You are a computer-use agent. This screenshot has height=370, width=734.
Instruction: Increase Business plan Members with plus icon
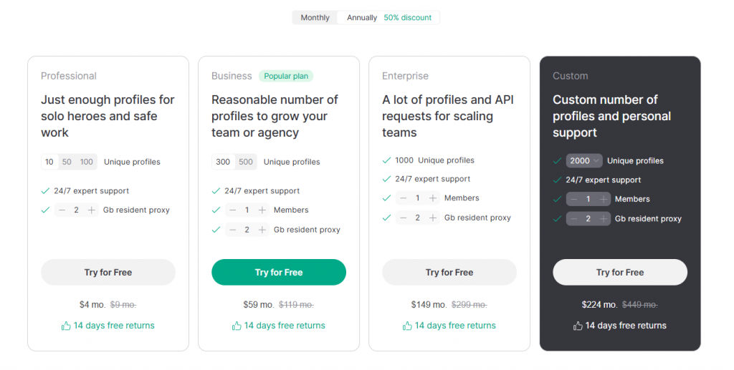pyautogui.click(x=262, y=210)
